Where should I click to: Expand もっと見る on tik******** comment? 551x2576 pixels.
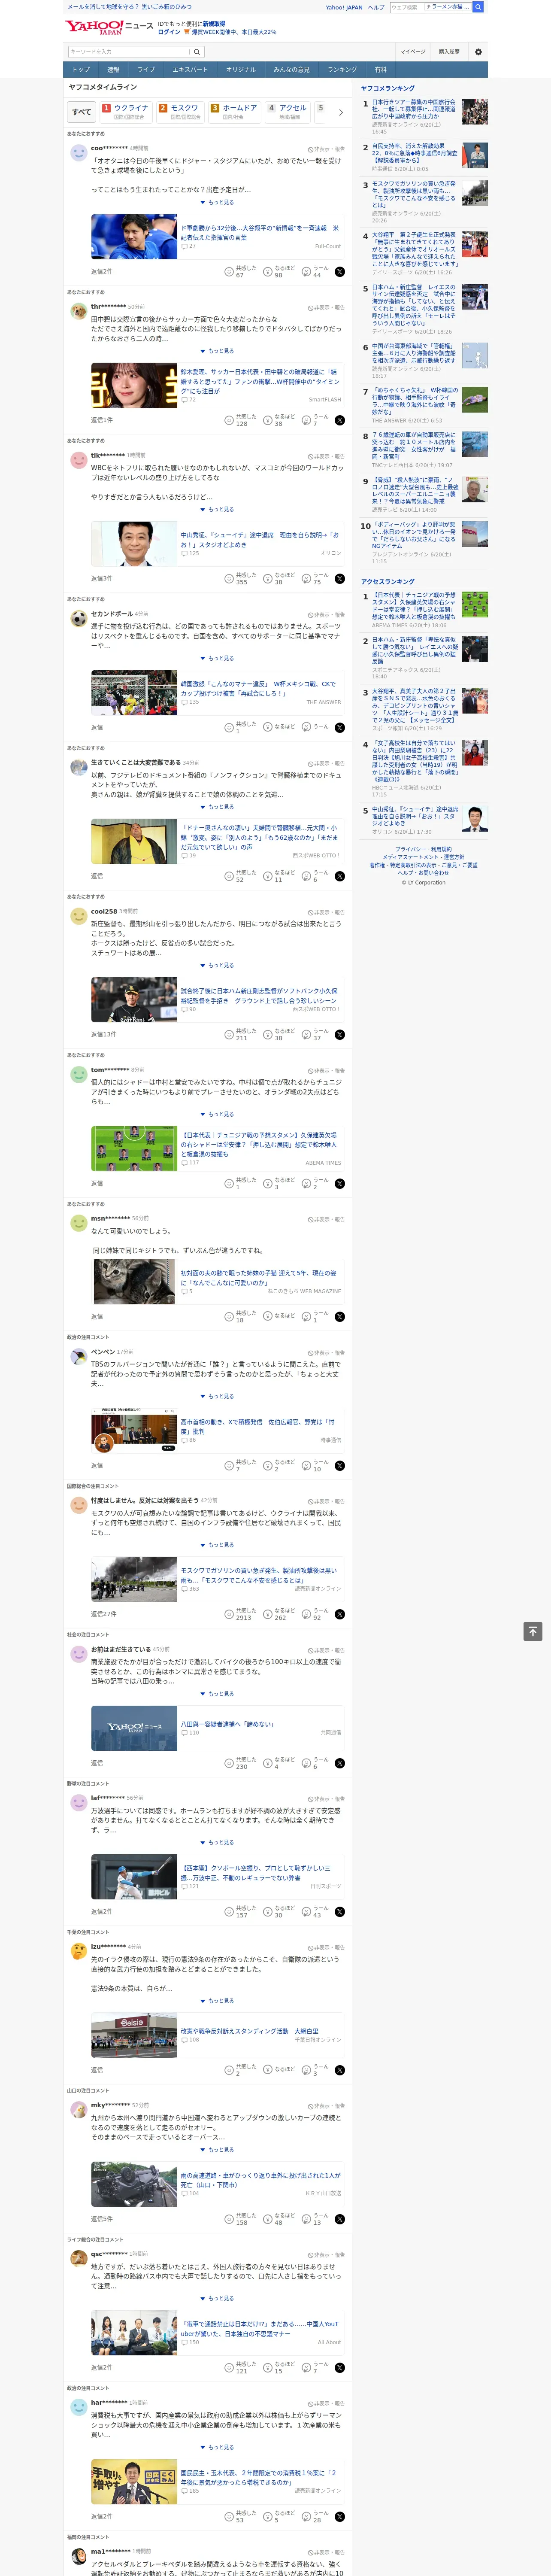pos(217,509)
